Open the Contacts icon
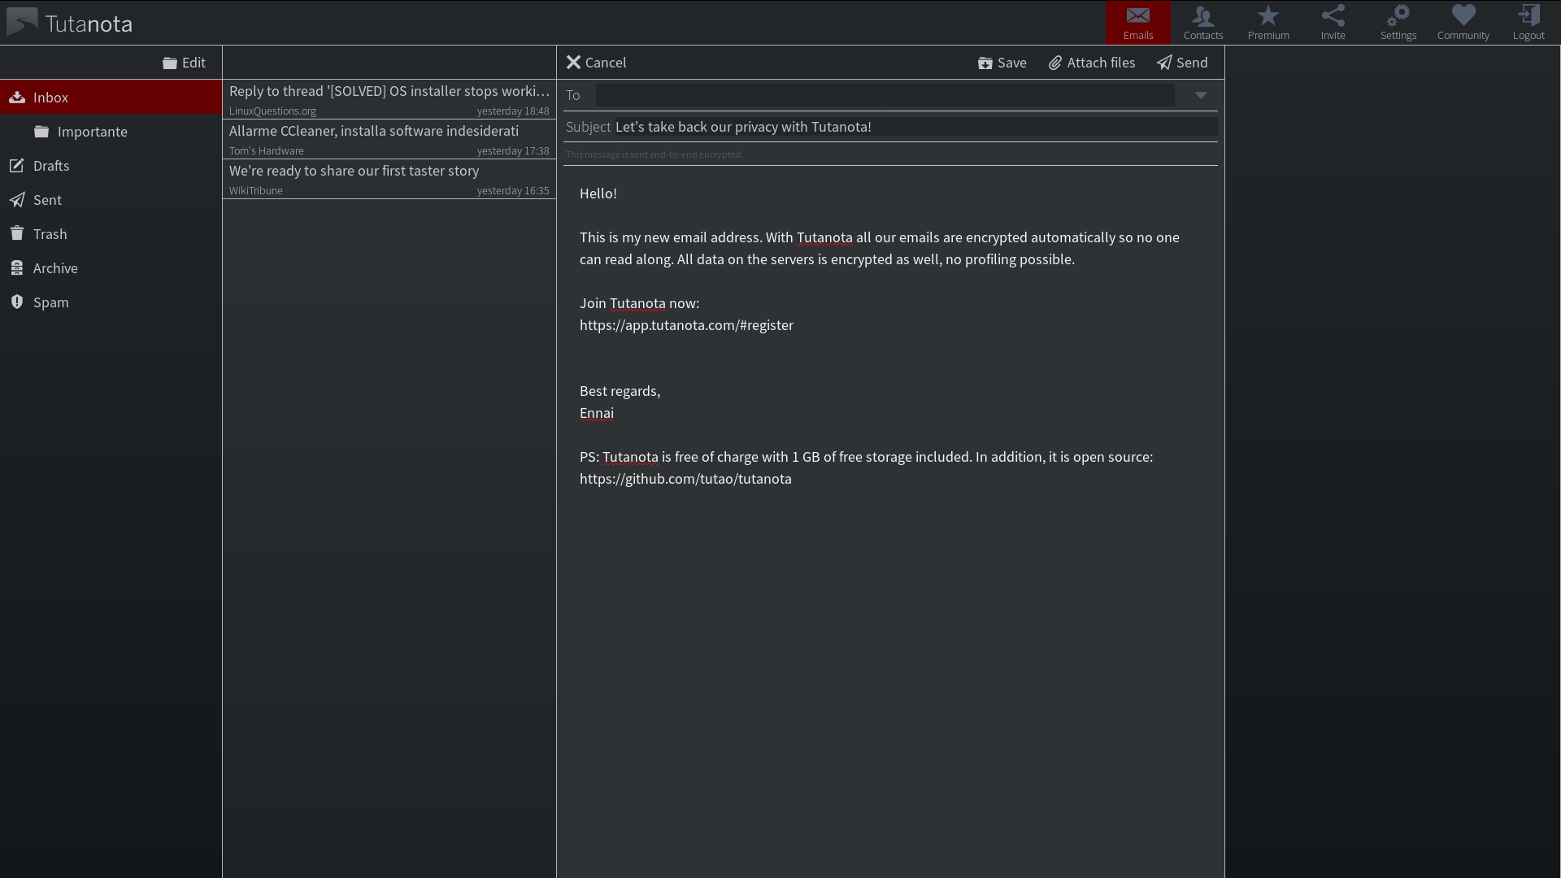This screenshot has height=878, width=1561. point(1202,23)
